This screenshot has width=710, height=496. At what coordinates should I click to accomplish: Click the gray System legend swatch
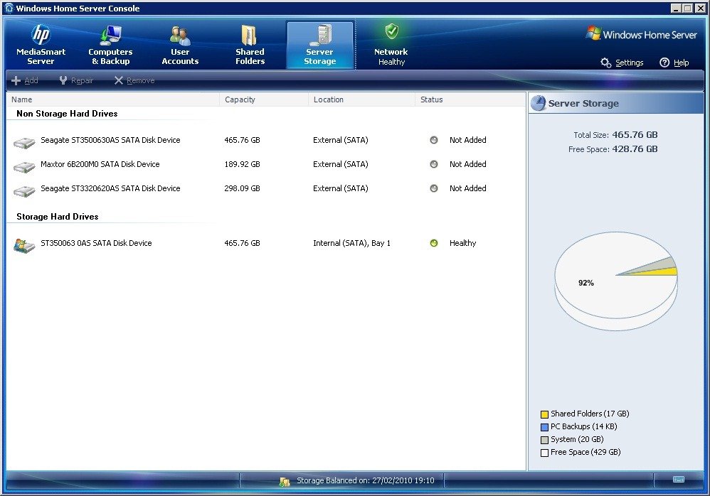point(545,440)
